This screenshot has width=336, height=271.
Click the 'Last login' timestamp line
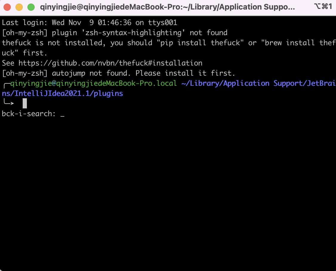tap(90, 23)
